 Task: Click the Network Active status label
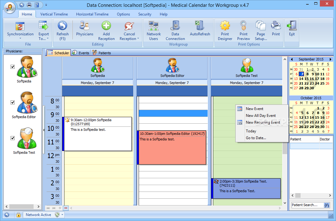(x=38, y=215)
